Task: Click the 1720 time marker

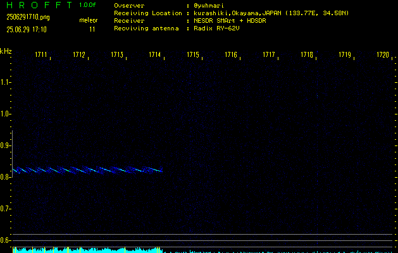Action: tap(383, 54)
